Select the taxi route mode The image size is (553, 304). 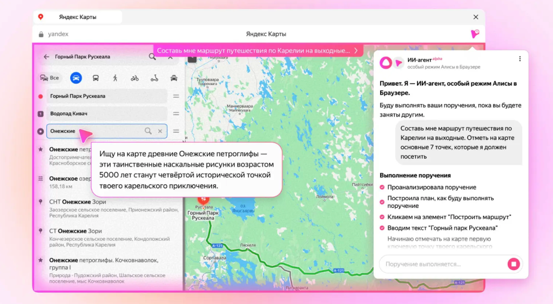(173, 78)
